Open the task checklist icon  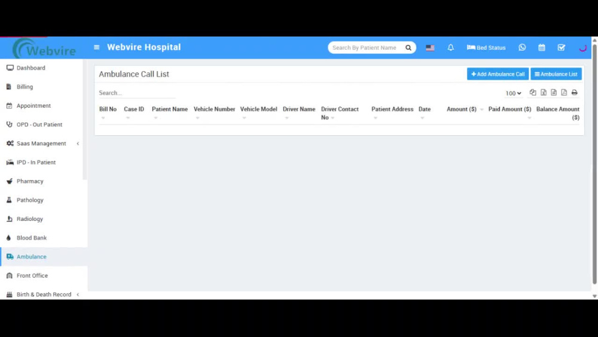(562, 48)
